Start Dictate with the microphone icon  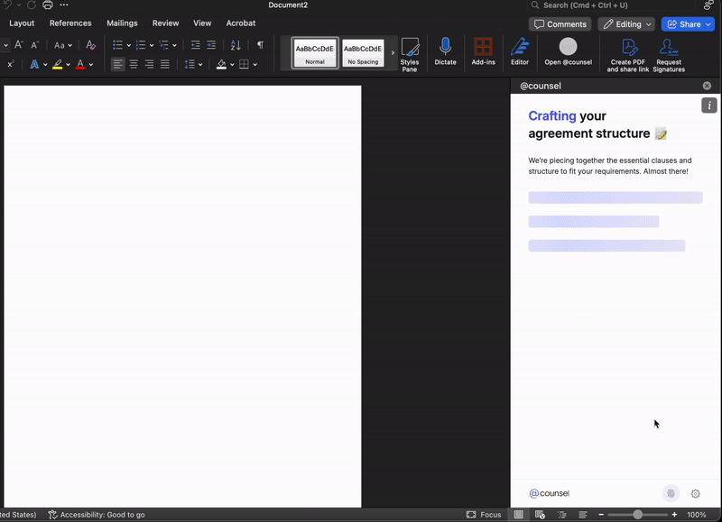(x=445, y=51)
